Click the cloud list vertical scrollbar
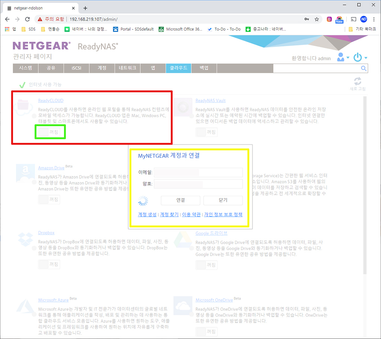The image size is (381, 339). [x=365, y=185]
